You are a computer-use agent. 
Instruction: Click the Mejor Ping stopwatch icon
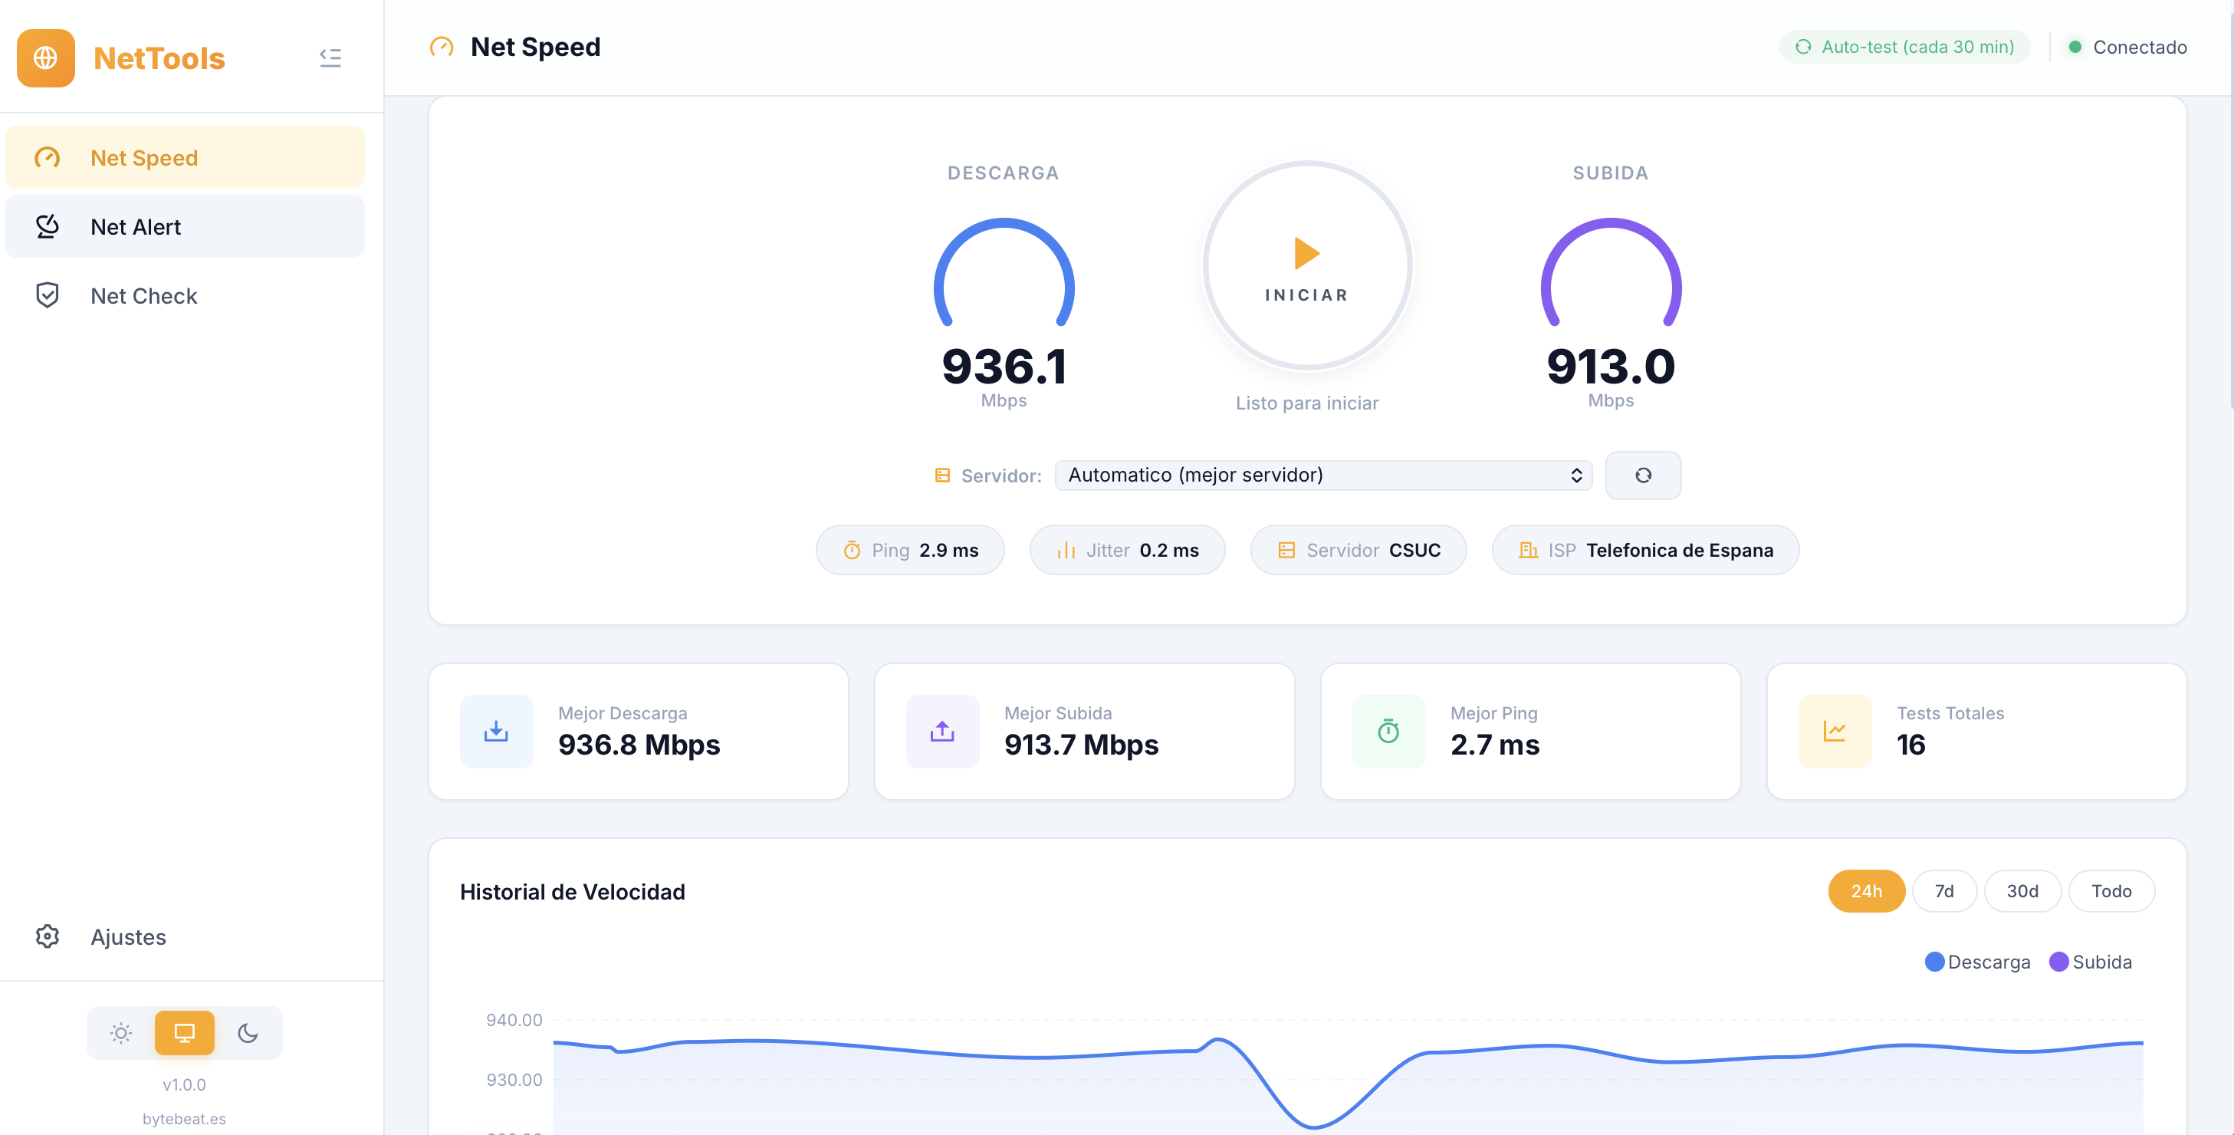[1388, 732]
